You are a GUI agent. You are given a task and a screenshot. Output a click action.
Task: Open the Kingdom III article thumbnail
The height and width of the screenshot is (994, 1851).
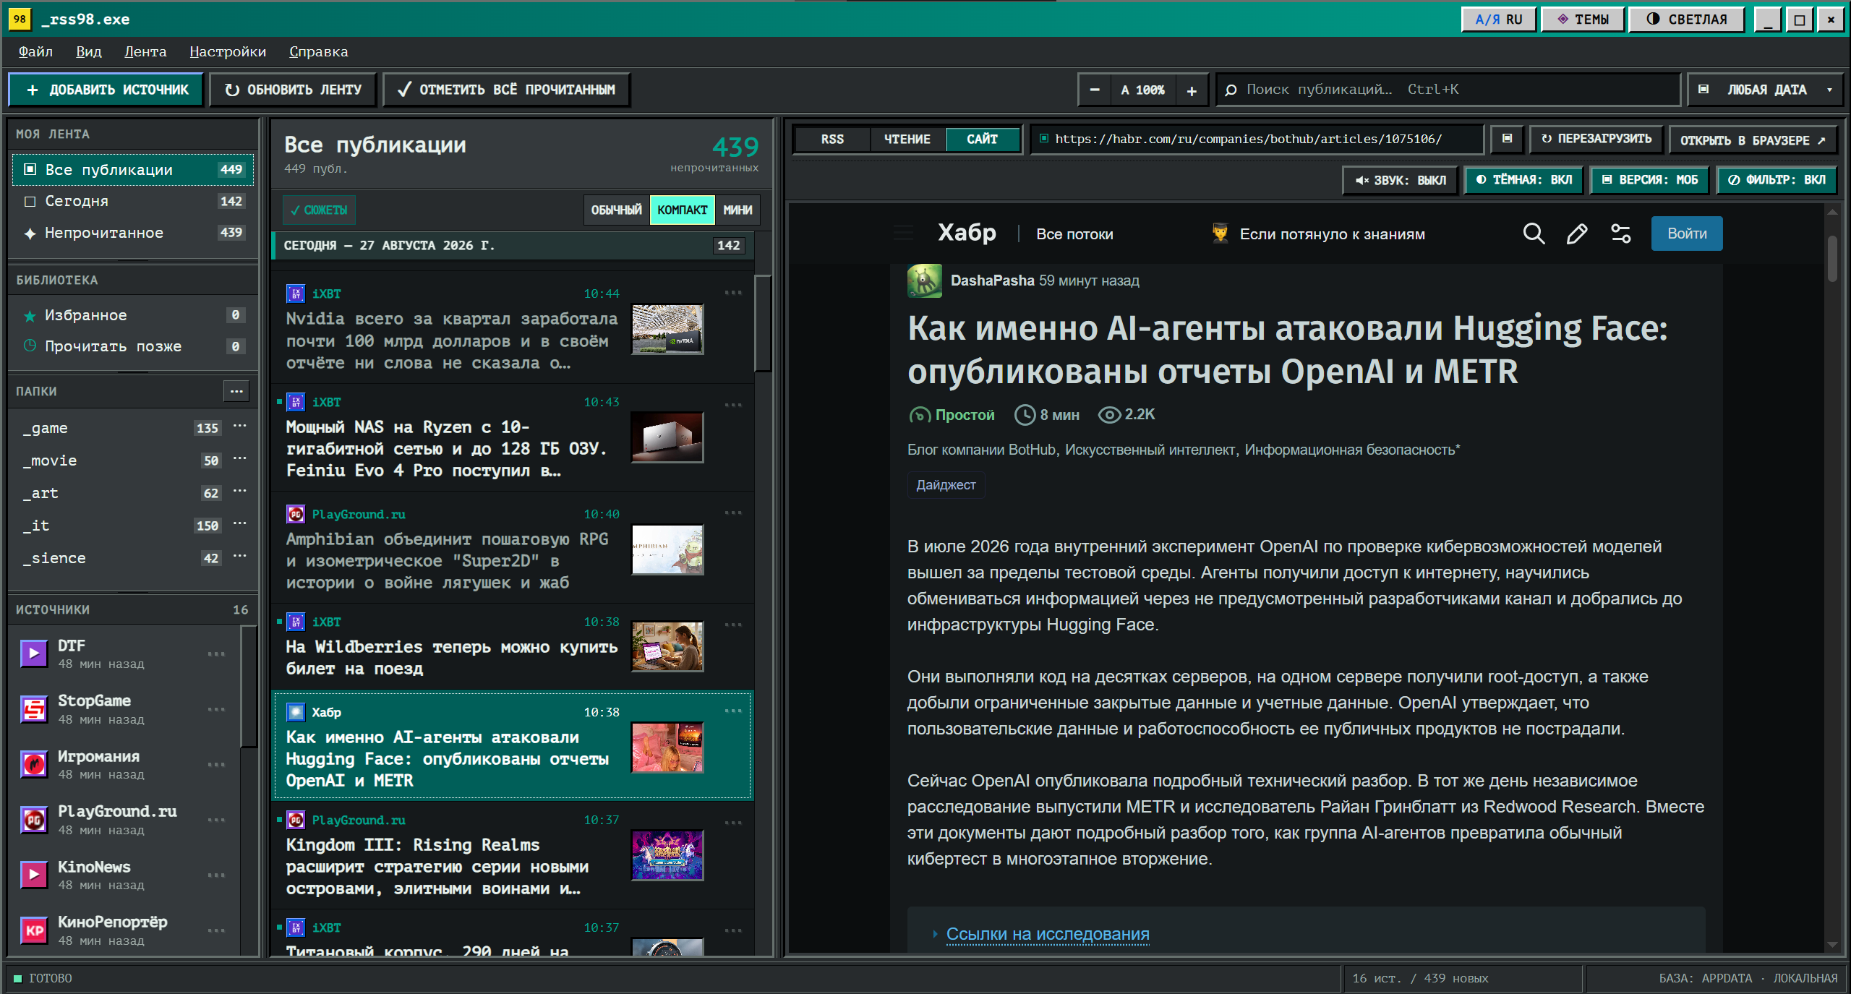click(667, 855)
